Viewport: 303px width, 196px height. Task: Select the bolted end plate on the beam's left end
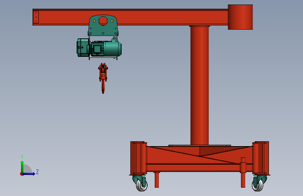pos(36,17)
